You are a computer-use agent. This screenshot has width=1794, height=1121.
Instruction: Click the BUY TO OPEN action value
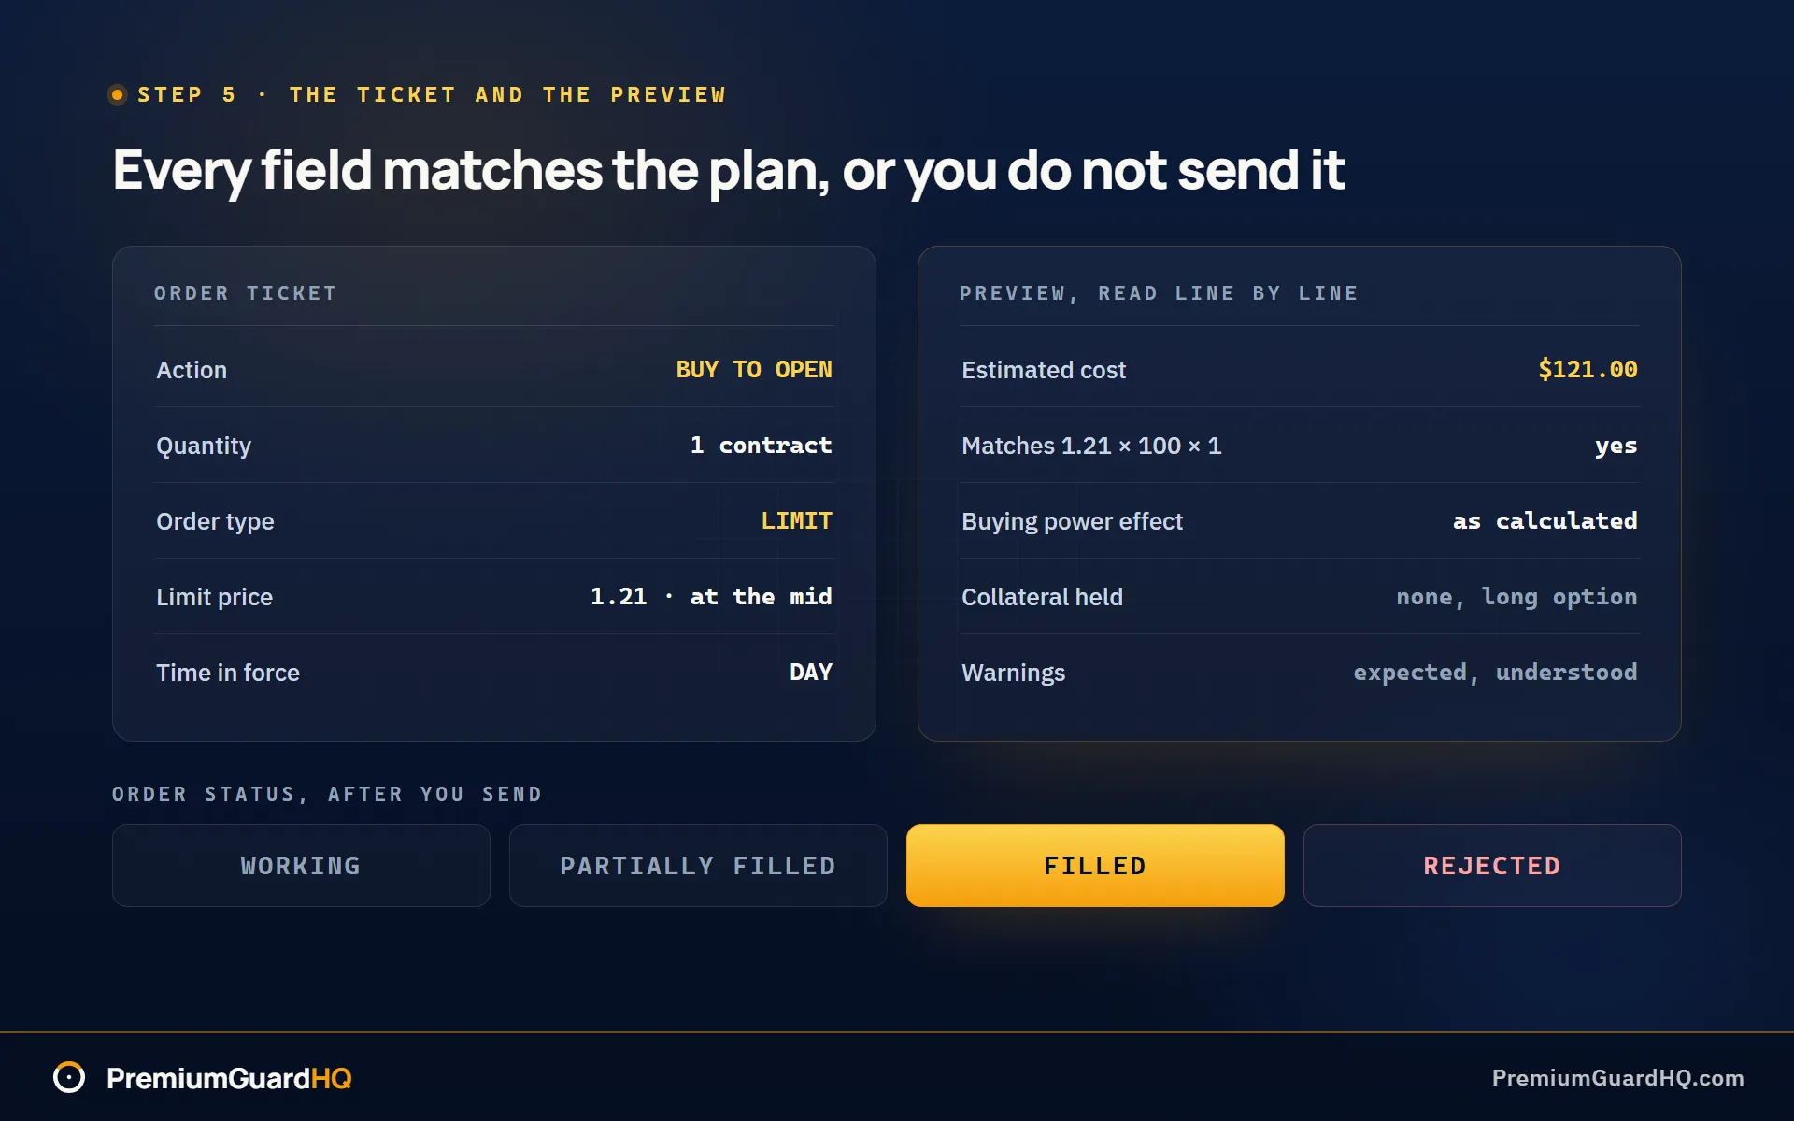pyautogui.click(x=754, y=370)
